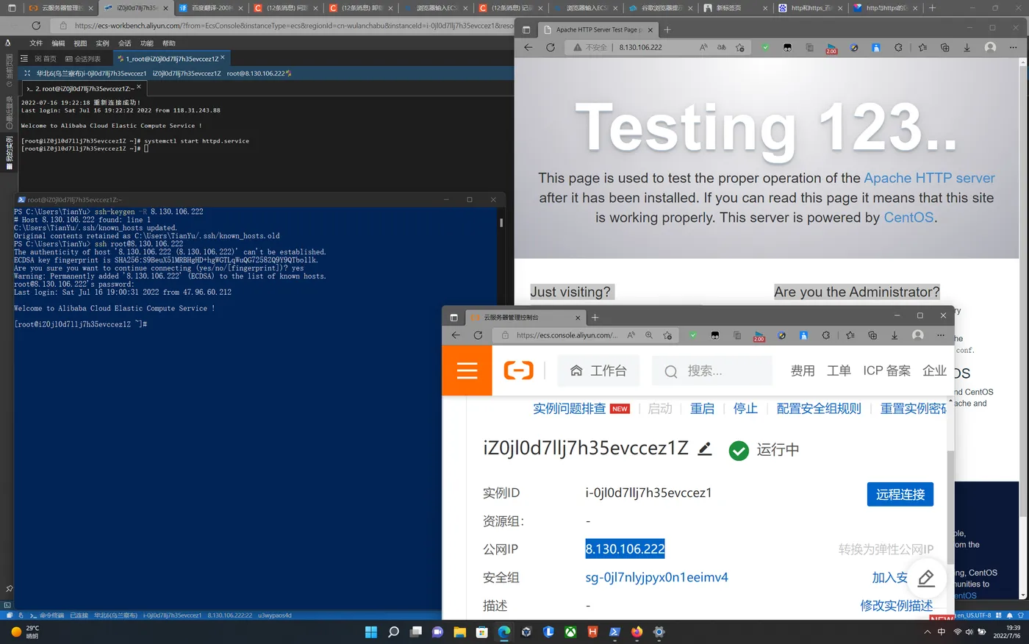Open the 工单 menu in the console
This screenshot has width=1029, height=644.
point(839,371)
